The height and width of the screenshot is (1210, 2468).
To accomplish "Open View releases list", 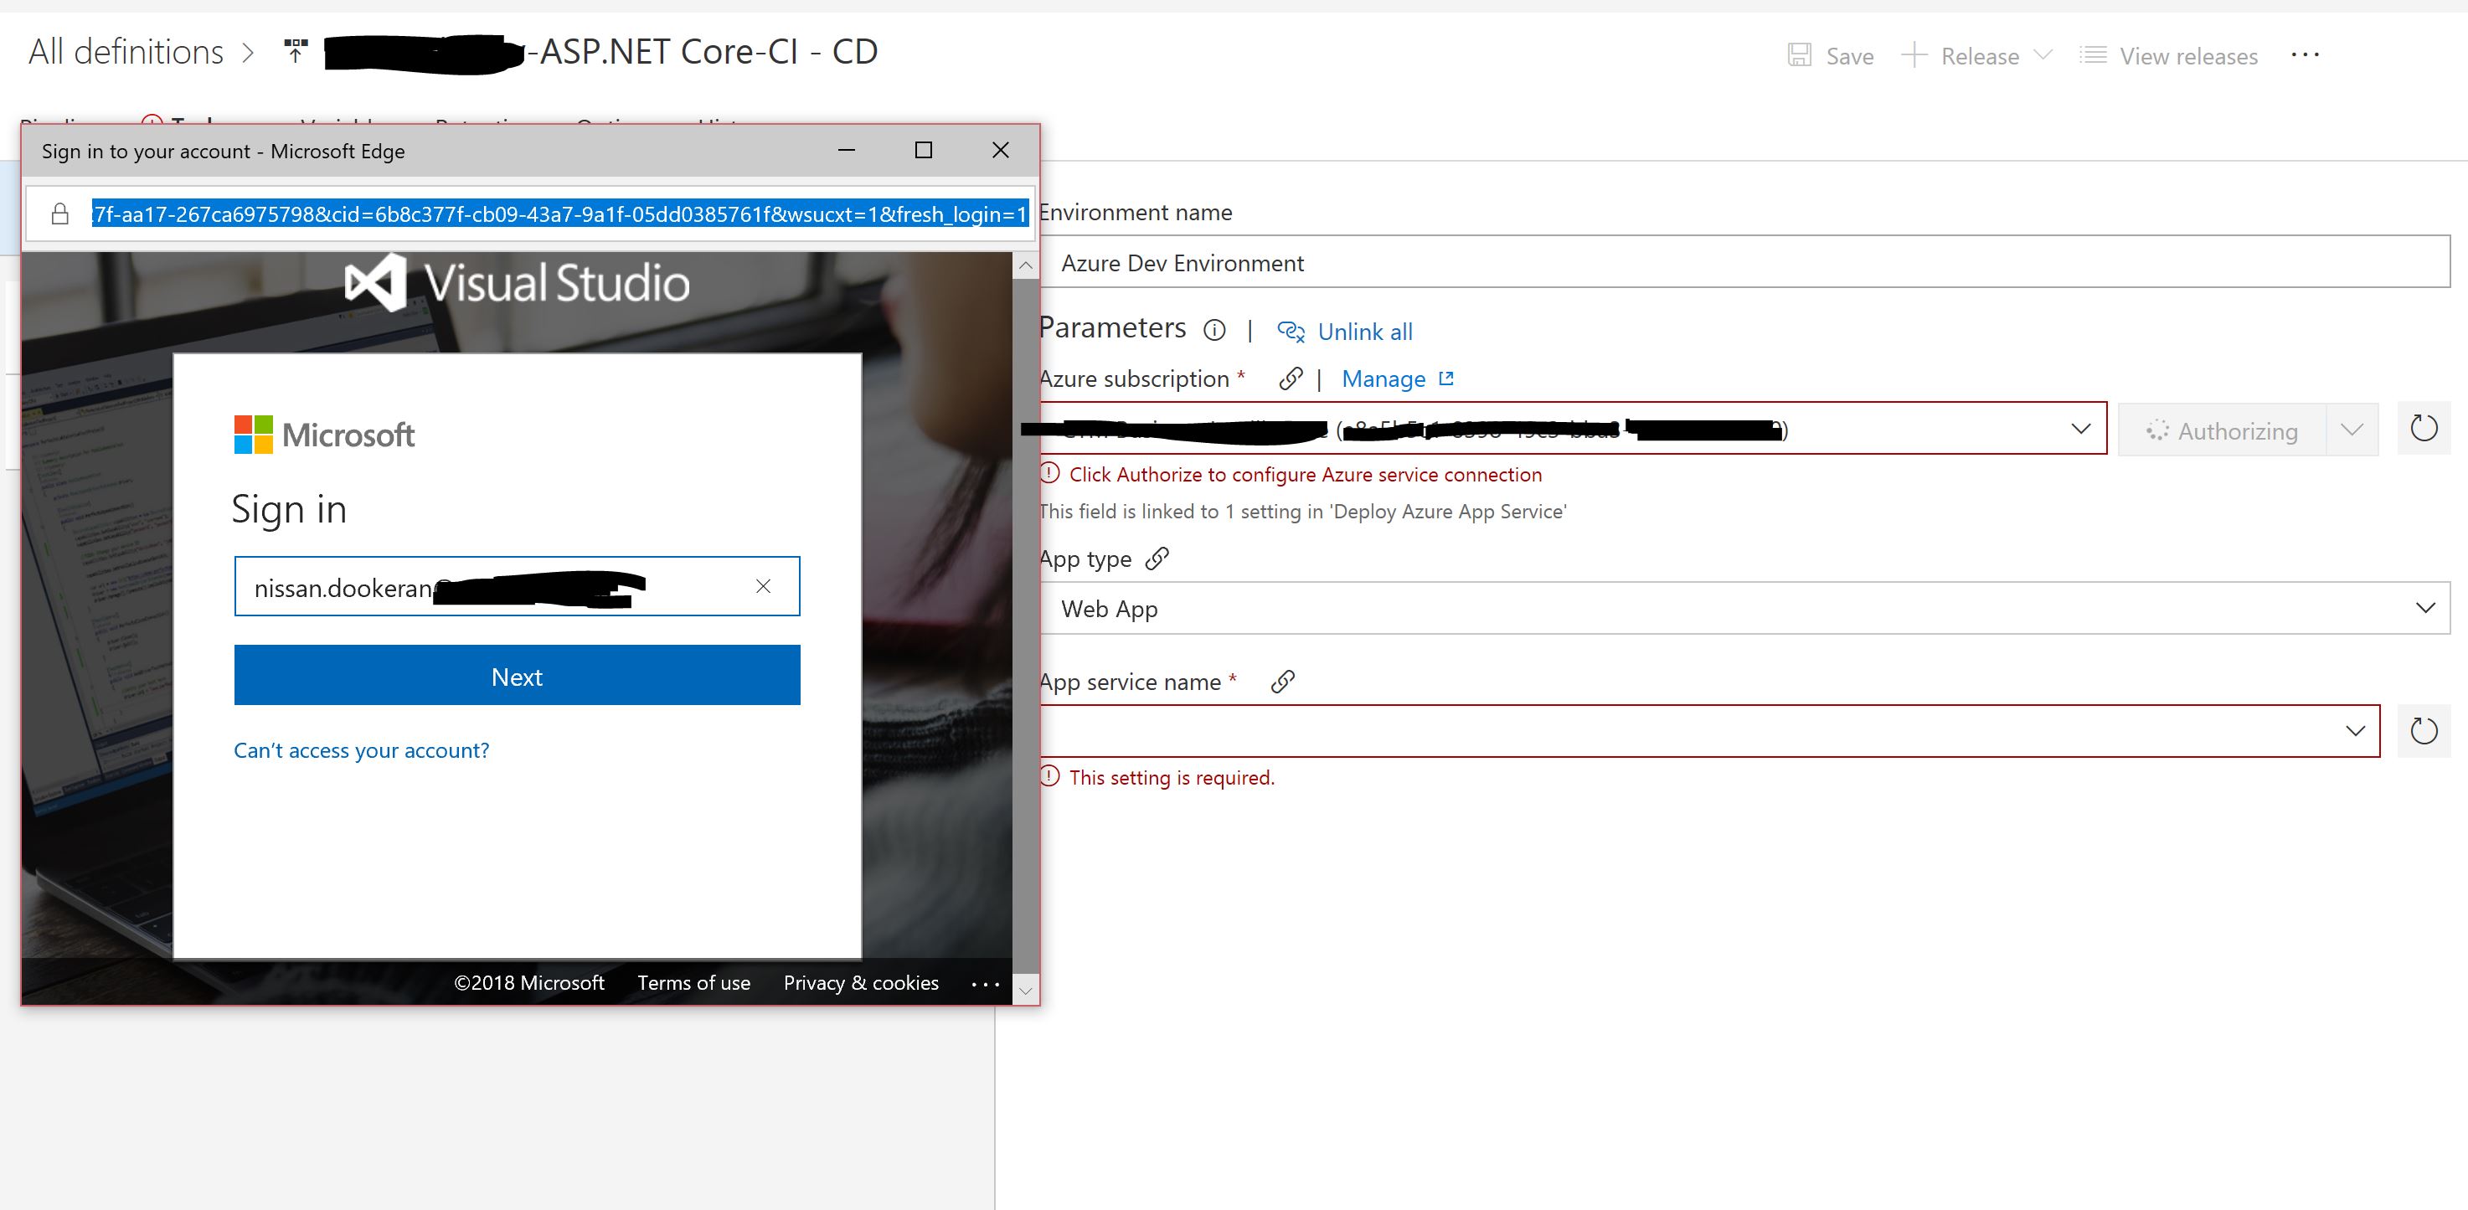I will click(2169, 55).
